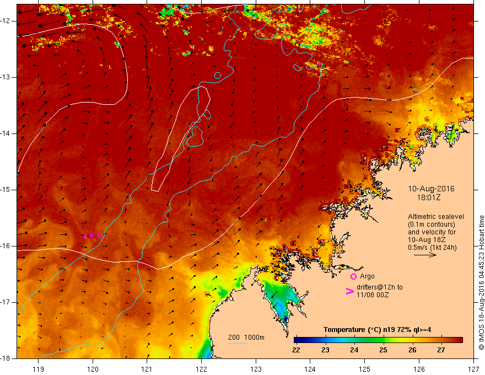This screenshot has height=375, width=485.
Task: Click the latitude '-16' axis label
Action: click(x=6, y=246)
